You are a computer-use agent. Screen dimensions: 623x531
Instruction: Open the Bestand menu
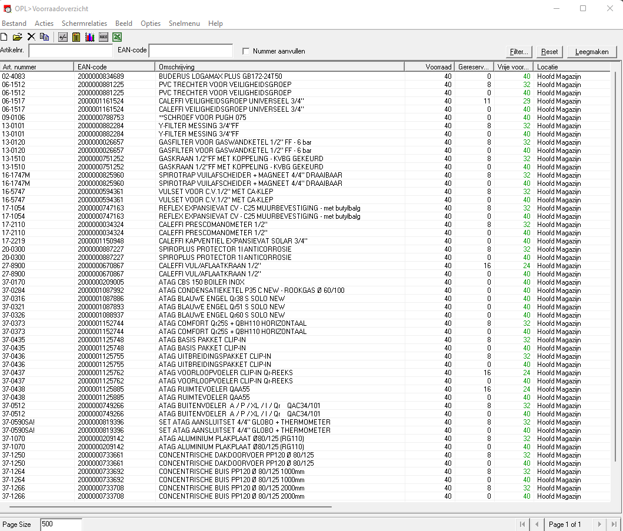coord(14,24)
